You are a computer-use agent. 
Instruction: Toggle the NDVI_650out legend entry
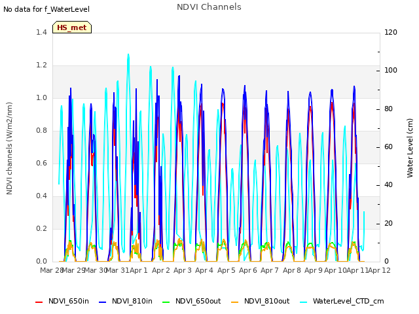(x=192, y=301)
